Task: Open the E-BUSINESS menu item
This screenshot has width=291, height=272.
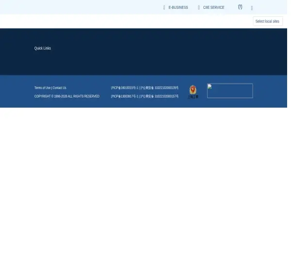Action: click(178, 7)
